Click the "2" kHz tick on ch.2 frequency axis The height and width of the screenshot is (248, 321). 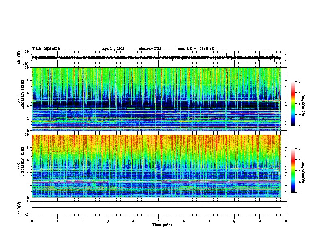coord(28,185)
